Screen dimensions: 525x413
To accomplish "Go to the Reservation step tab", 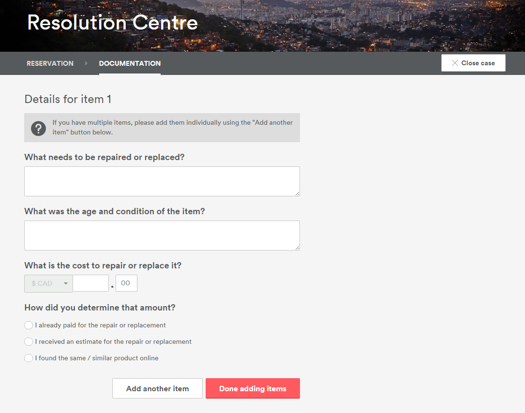I will pos(50,63).
